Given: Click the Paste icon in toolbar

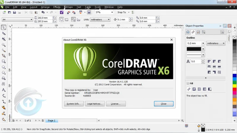Looking at the screenshot, I should [36, 12].
